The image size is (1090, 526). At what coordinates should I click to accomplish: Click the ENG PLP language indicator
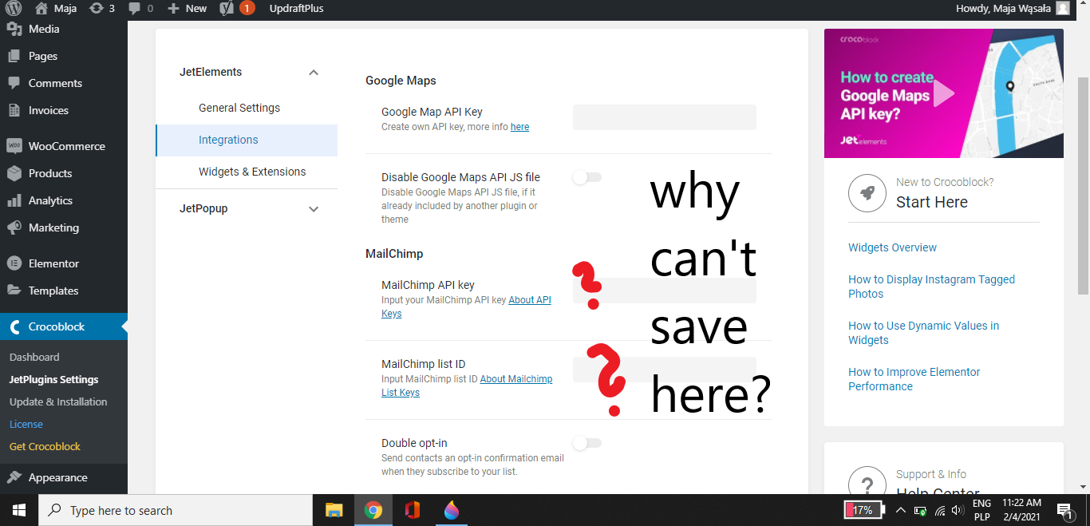(981, 510)
